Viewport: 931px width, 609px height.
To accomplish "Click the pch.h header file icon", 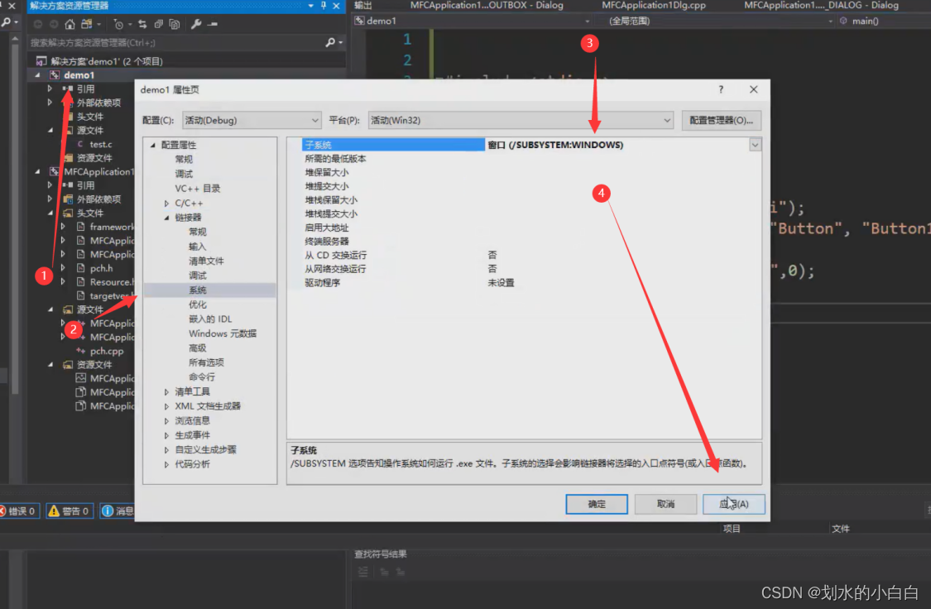I will click(x=81, y=268).
